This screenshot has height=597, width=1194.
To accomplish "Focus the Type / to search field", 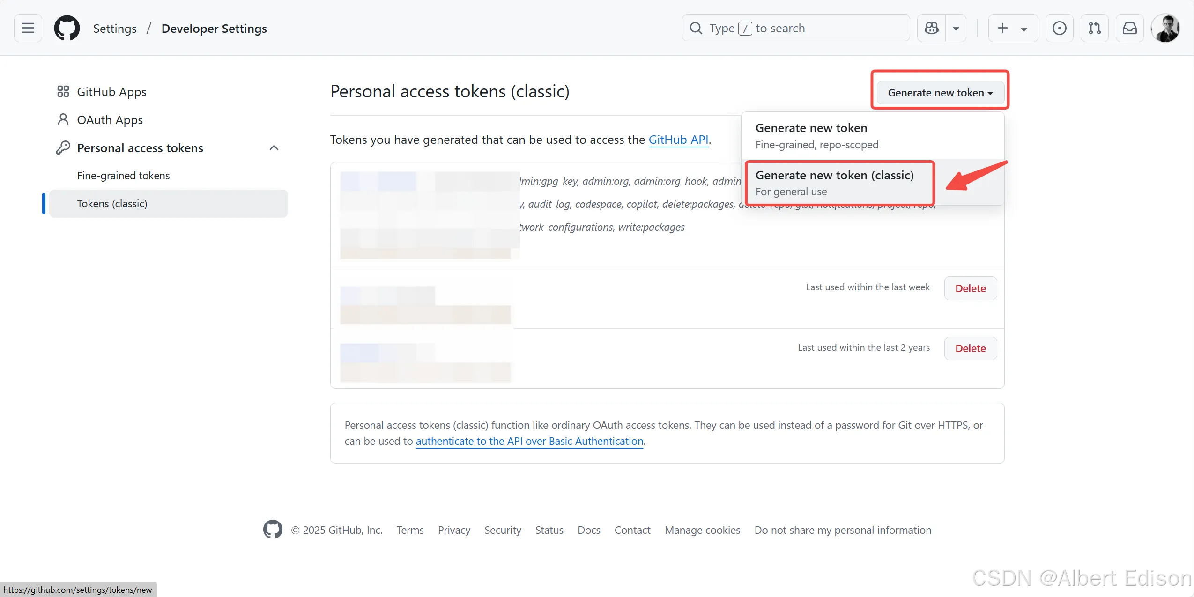I will click(x=796, y=28).
